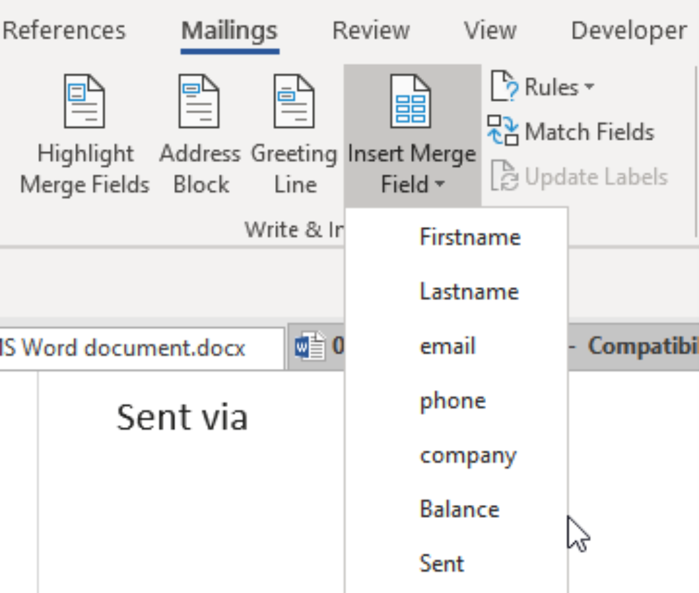Insert the Firstname merge field
Image resolution: width=699 pixels, height=593 pixels.
point(470,237)
